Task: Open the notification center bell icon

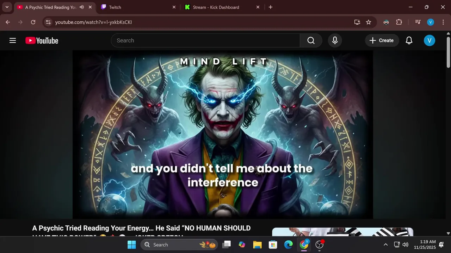Action: 441,245
